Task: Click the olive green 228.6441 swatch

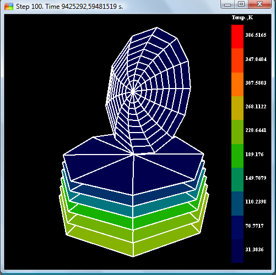Action: 237,132
